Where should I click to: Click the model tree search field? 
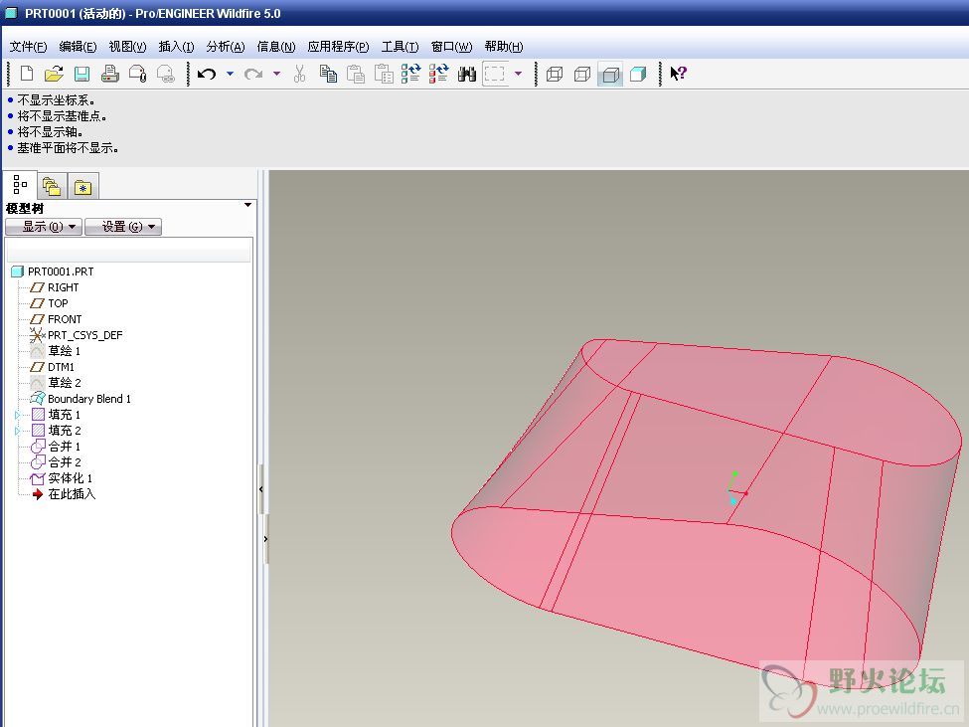128,253
